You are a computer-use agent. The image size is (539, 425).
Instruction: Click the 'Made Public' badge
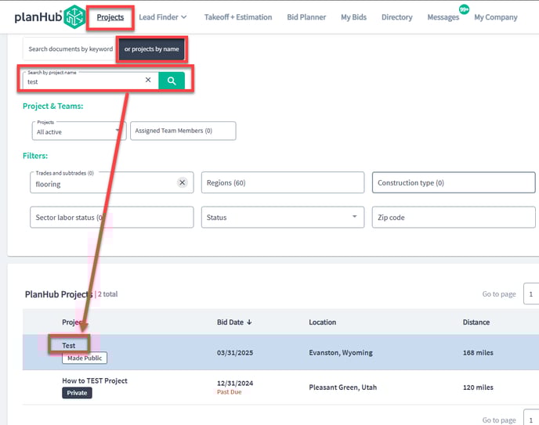click(x=85, y=358)
